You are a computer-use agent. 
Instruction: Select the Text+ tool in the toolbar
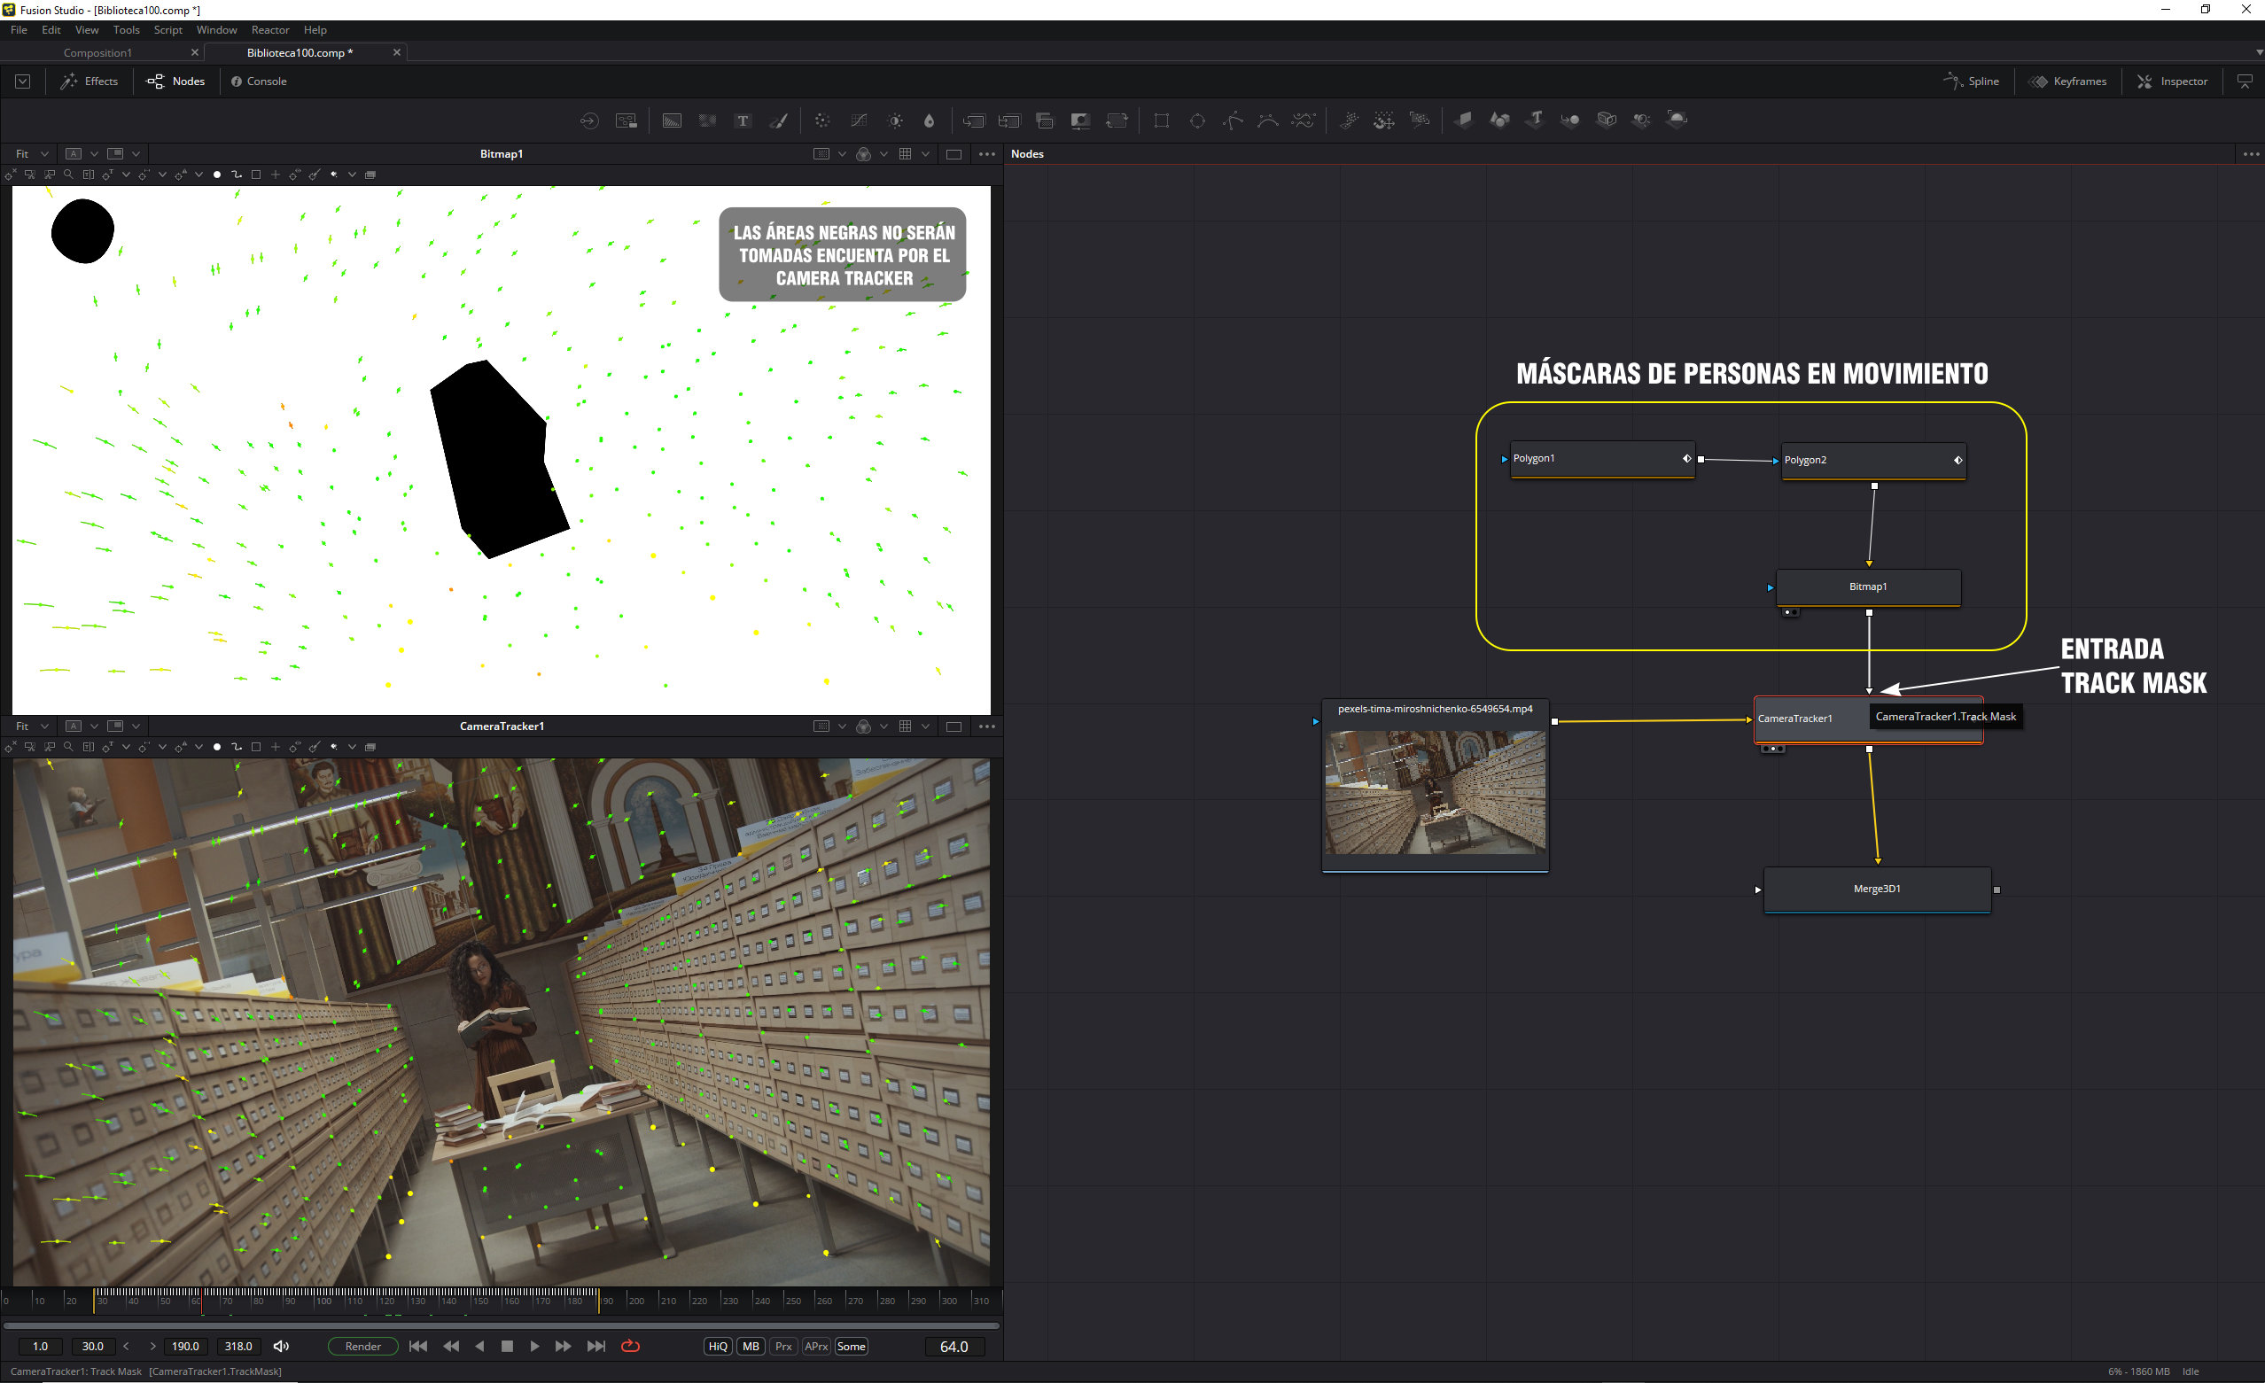pos(743,120)
